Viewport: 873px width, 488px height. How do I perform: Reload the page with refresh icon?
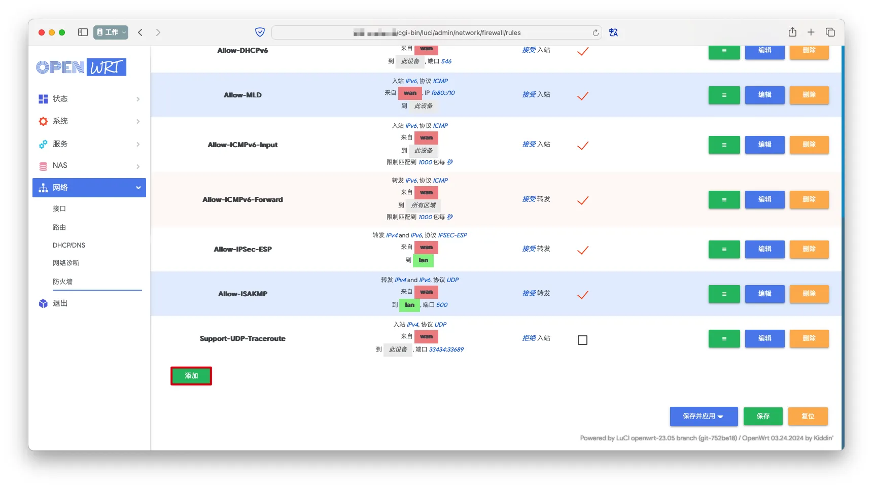pyautogui.click(x=596, y=33)
